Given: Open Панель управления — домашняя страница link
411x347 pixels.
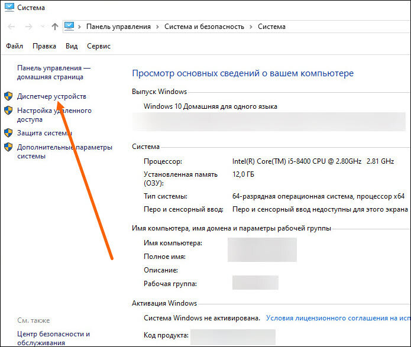Looking at the screenshot, I should point(54,72).
